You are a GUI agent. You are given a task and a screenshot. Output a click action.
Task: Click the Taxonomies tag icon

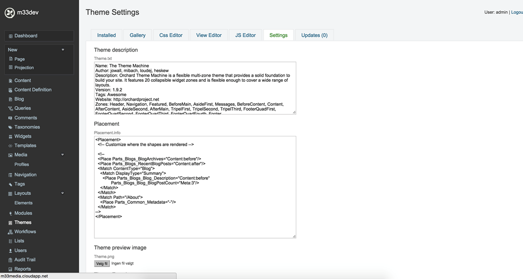(11, 127)
